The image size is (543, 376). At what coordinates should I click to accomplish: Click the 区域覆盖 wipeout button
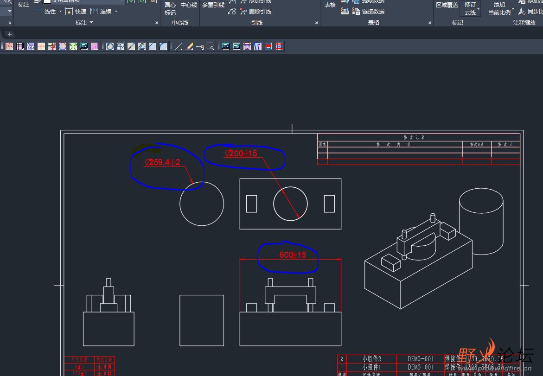tap(447, 5)
